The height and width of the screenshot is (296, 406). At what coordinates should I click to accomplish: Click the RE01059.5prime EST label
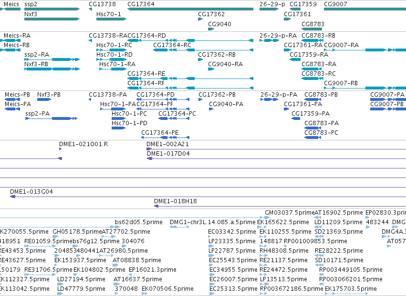[x=48, y=241]
